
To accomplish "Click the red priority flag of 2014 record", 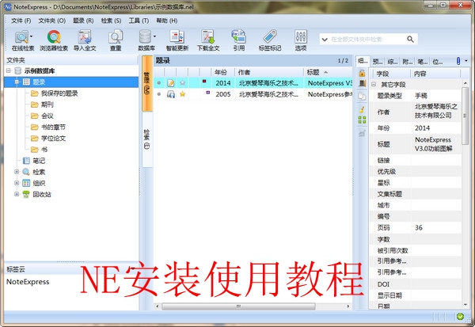I will tap(204, 82).
